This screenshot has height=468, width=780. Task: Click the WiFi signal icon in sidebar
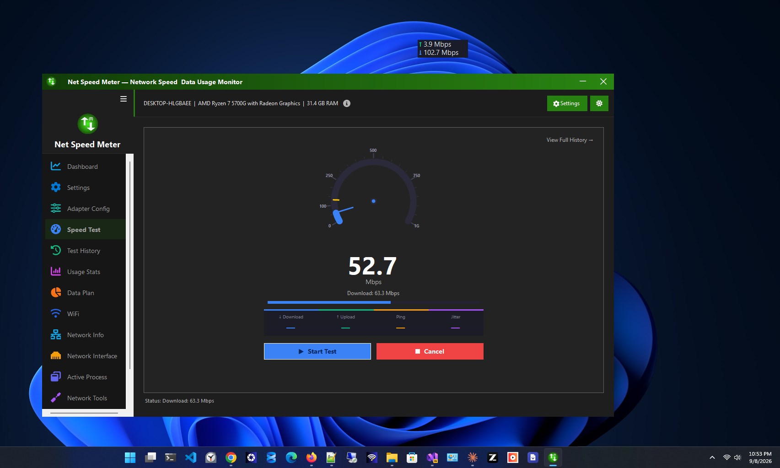click(56, 313)
